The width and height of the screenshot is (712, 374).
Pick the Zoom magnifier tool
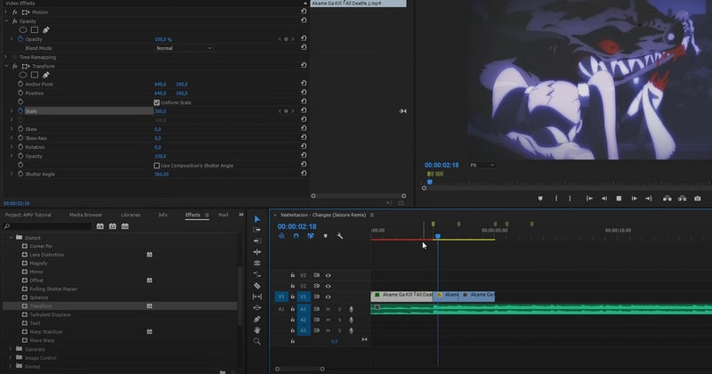(x=257, y=341)
